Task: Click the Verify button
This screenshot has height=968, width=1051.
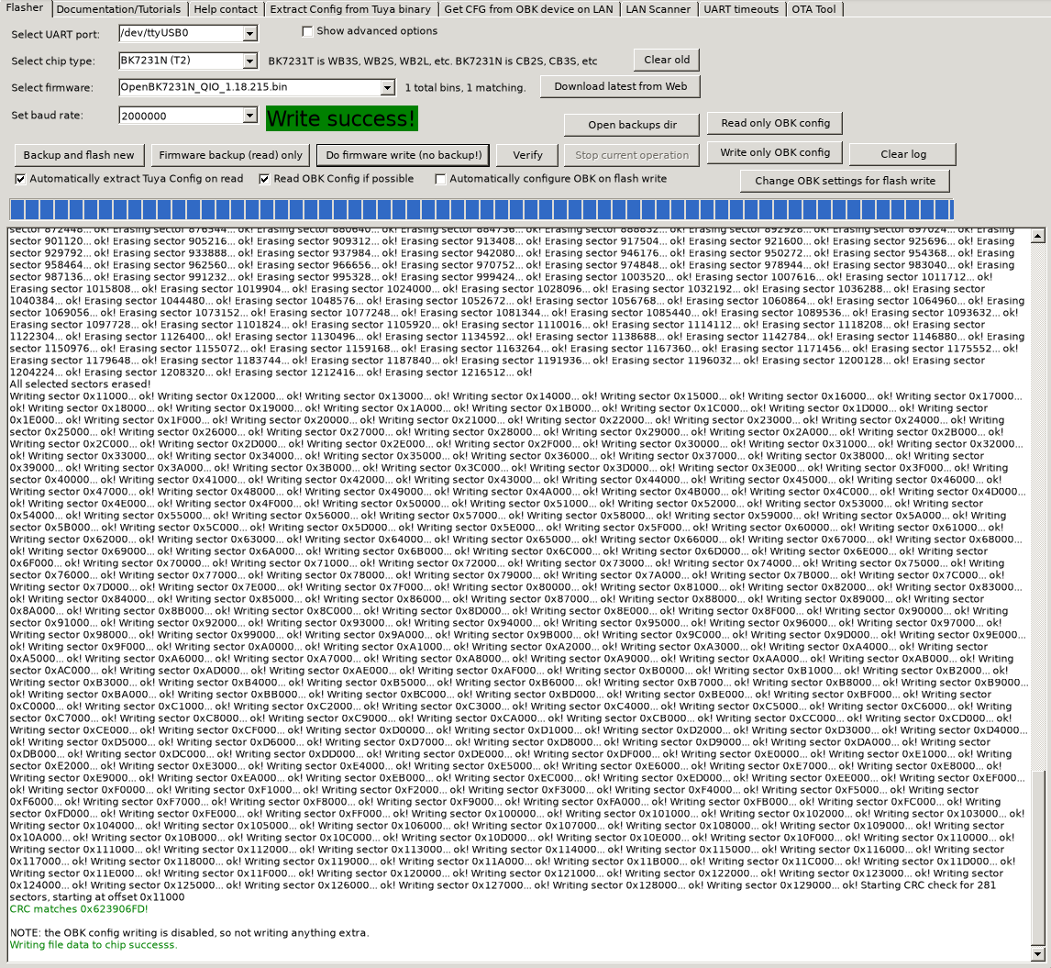Action: [x=527, y=155]
